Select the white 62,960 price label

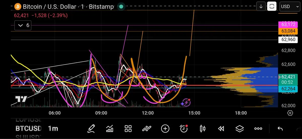(288, 39)
